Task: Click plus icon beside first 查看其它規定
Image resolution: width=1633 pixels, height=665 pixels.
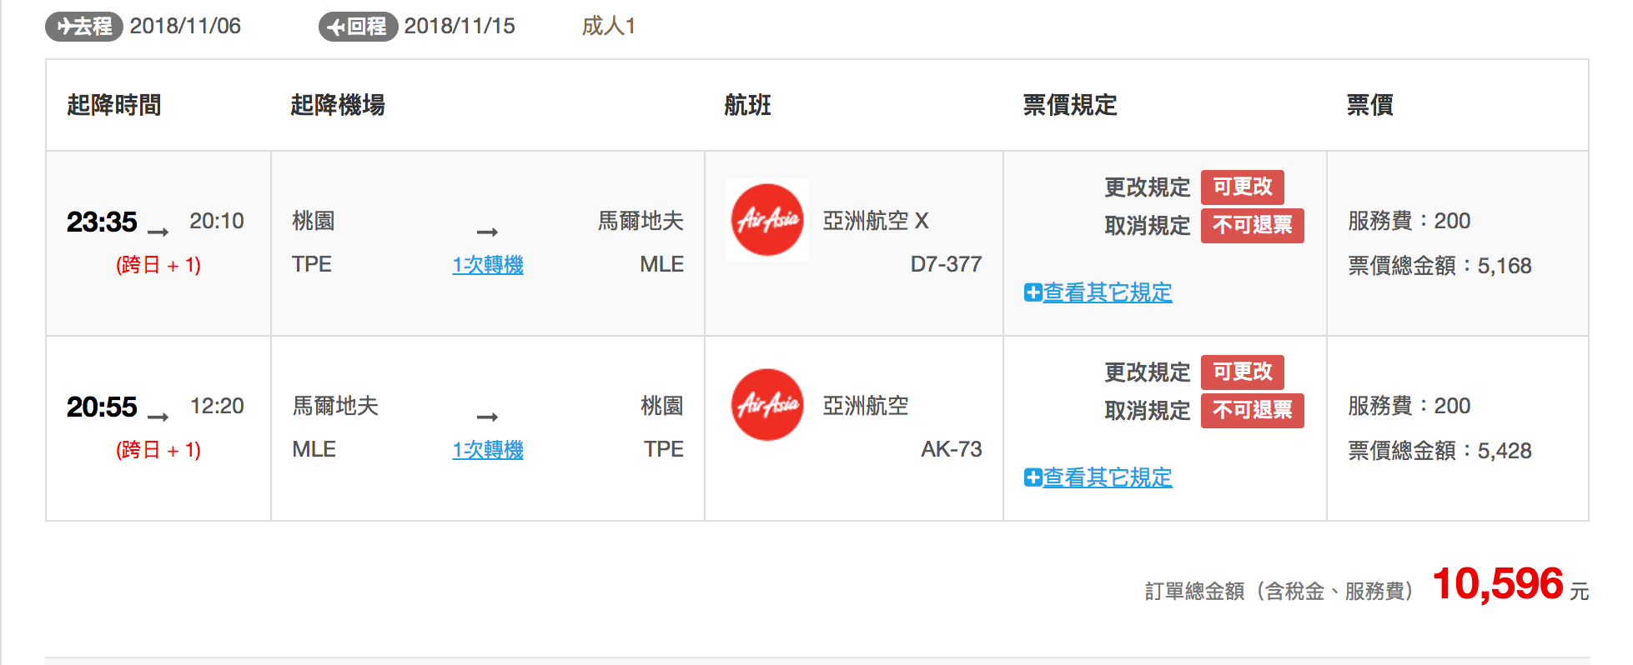Action: [x=1033, y=292]
